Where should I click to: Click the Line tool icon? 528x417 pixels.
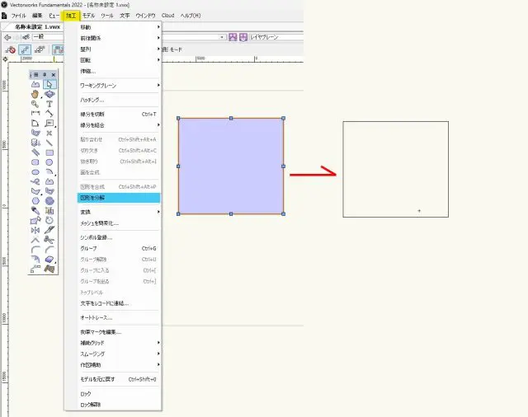click(50, 143)
